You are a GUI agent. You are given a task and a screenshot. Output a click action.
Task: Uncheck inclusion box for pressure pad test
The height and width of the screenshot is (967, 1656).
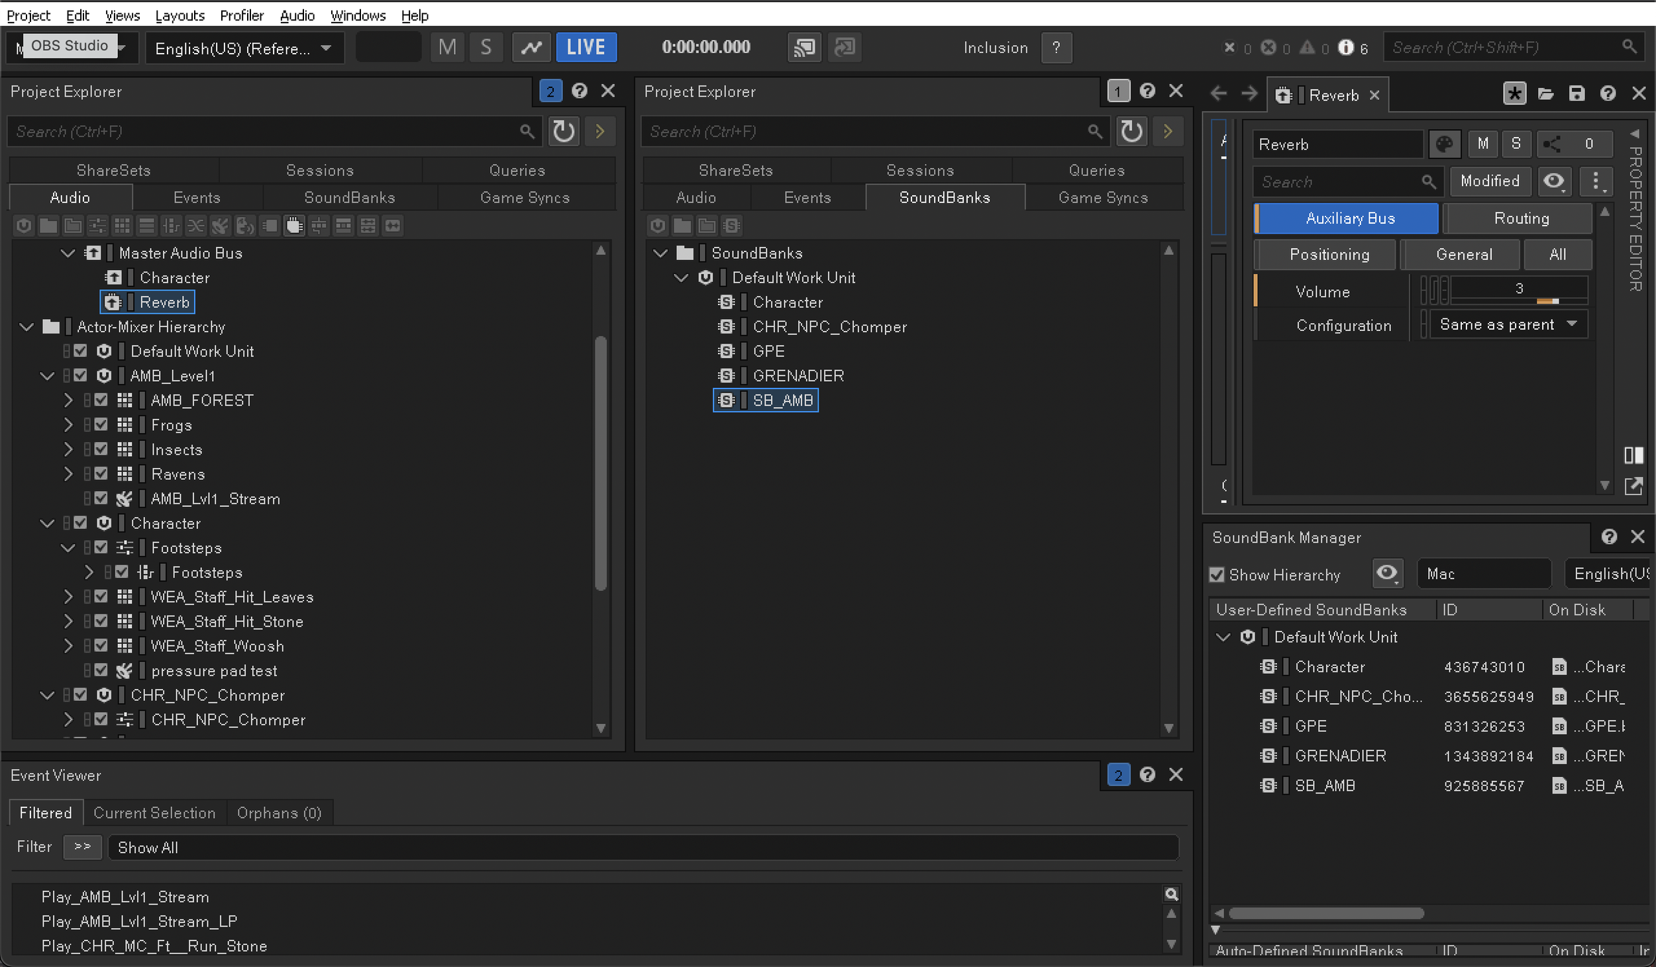pos(101,670)
